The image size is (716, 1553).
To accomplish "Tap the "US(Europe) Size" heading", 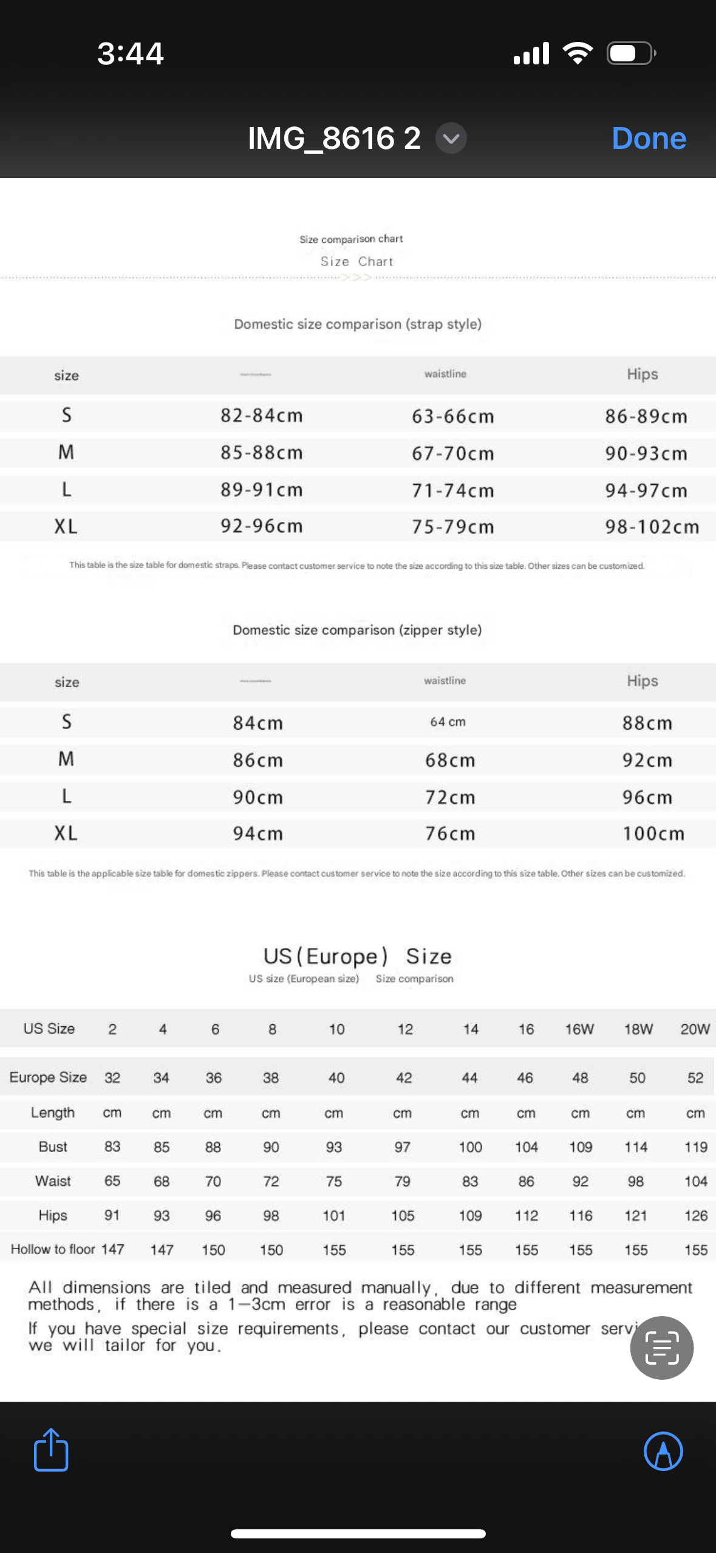I will pyautogui.click(x=358, y=956).
